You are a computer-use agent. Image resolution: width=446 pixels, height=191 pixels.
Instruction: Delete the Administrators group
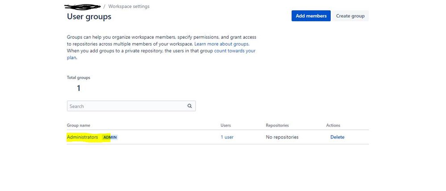click(337, 137)
